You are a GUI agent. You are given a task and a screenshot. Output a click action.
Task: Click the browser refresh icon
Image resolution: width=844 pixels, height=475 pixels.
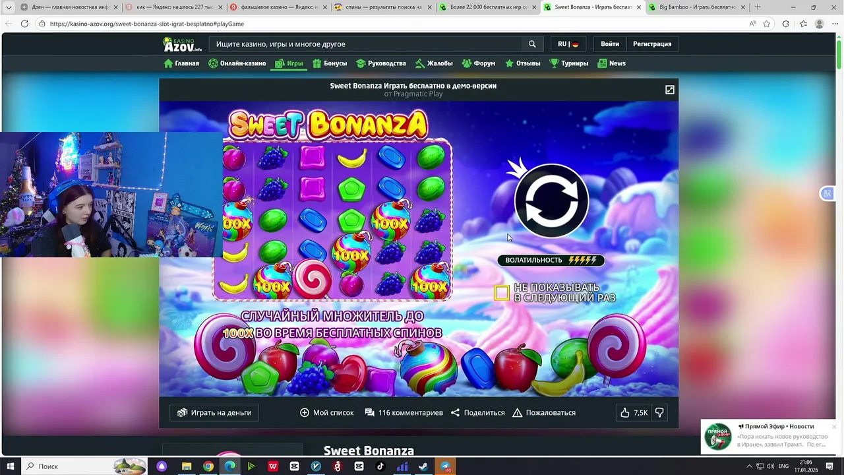(x=24, y=24)
